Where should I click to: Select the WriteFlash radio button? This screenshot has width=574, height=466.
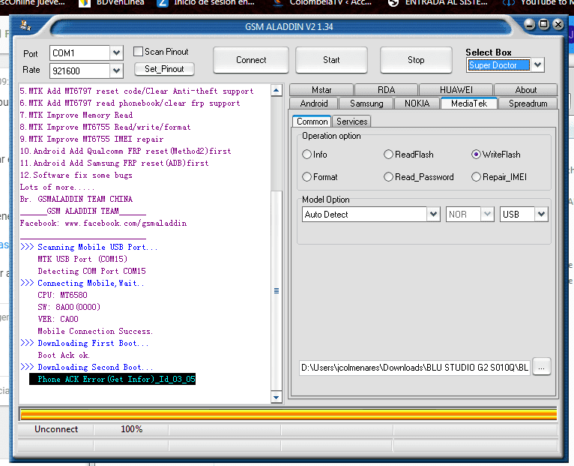click(x=476, y=155)
